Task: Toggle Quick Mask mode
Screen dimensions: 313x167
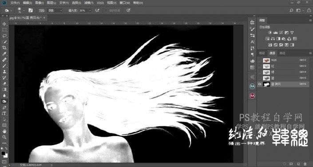Action: point(4,162)
